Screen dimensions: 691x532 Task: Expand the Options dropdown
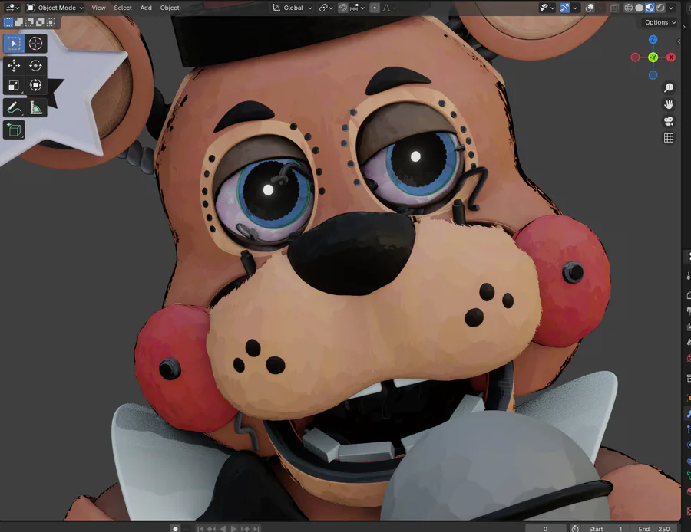click(660, 22)
